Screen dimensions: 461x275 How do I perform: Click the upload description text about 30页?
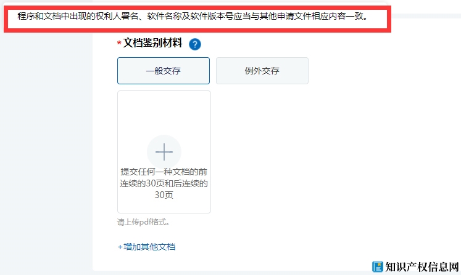164,183
